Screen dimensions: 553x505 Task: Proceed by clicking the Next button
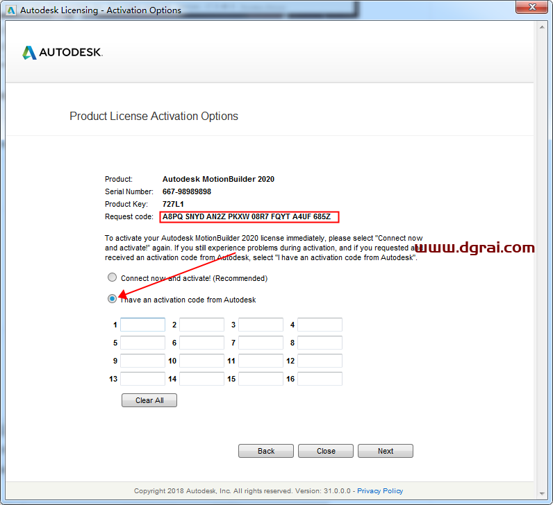click(386, 451)
